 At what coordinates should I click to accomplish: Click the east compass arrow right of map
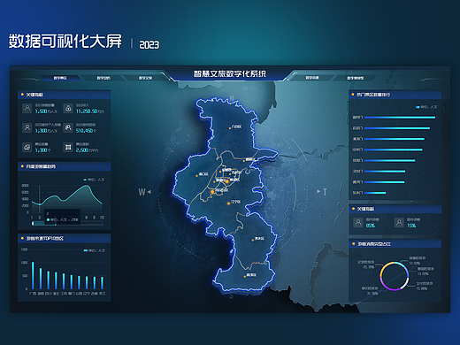pyautogui.click(x=318, y=191)
